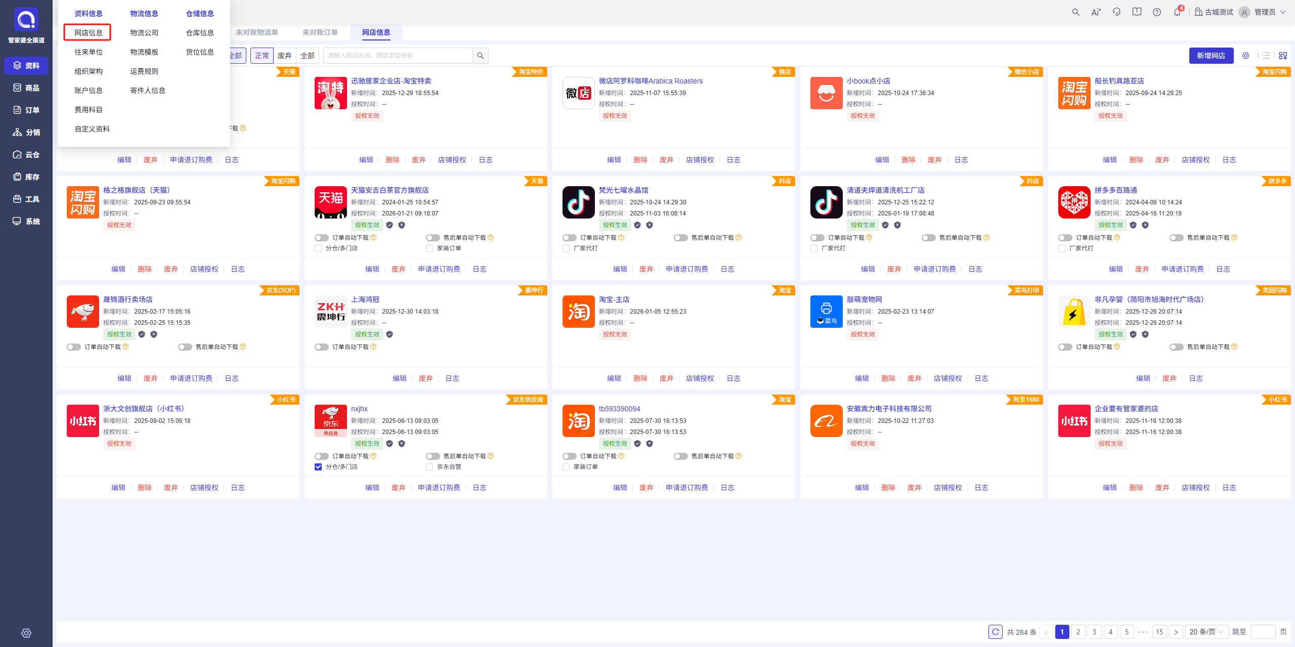The image size is (1295, 647).
Task: Expand the 管理员 user menu
Action: coord(1263,12)
